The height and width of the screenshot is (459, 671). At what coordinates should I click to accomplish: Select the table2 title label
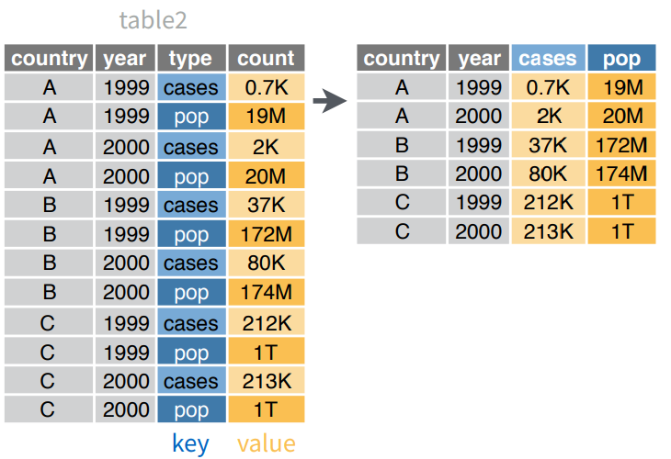154,20
